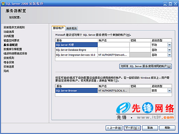
Task: Click the 取消 cancel button
Action: (150, 128)
